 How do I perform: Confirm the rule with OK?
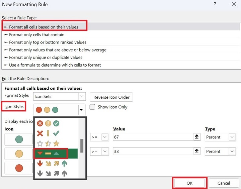(x=189, y=183)
